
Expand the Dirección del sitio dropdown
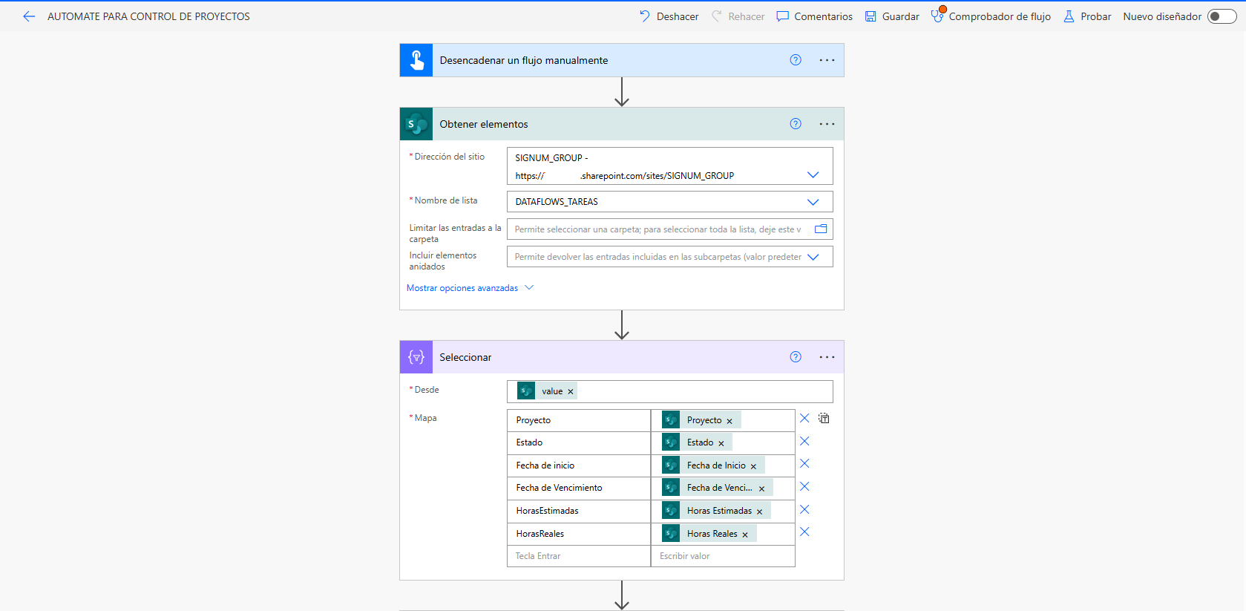pyautogui.click(x=813, y=175)
